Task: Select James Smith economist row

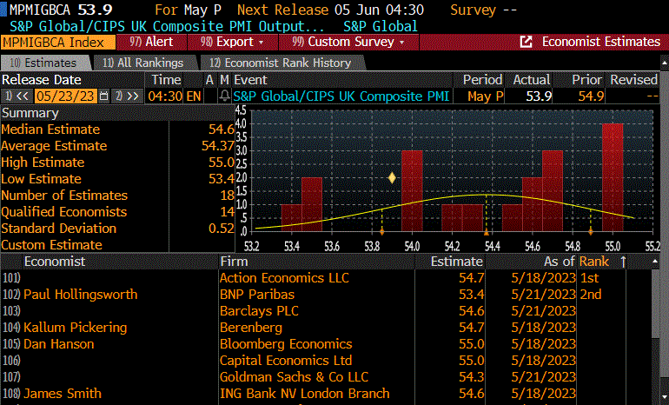Action: pyautogui.click(x=63, y=394)
